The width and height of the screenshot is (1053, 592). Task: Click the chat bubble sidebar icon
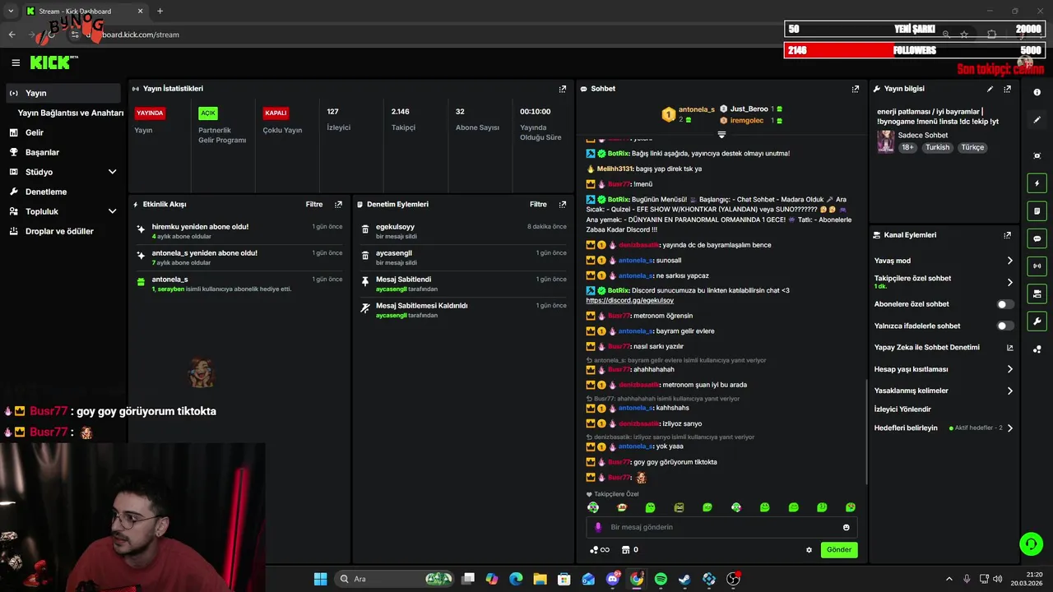click(x=1037, y=238)
